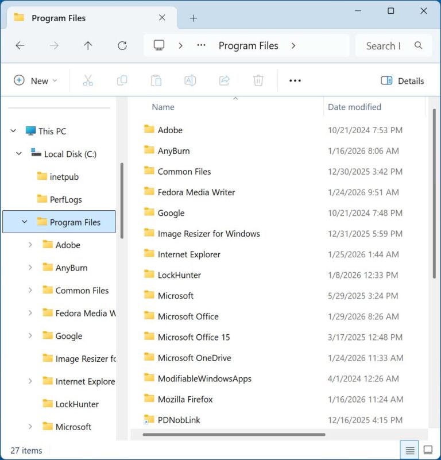Click the Cut scissors icon in toolbar

point(88,81)
